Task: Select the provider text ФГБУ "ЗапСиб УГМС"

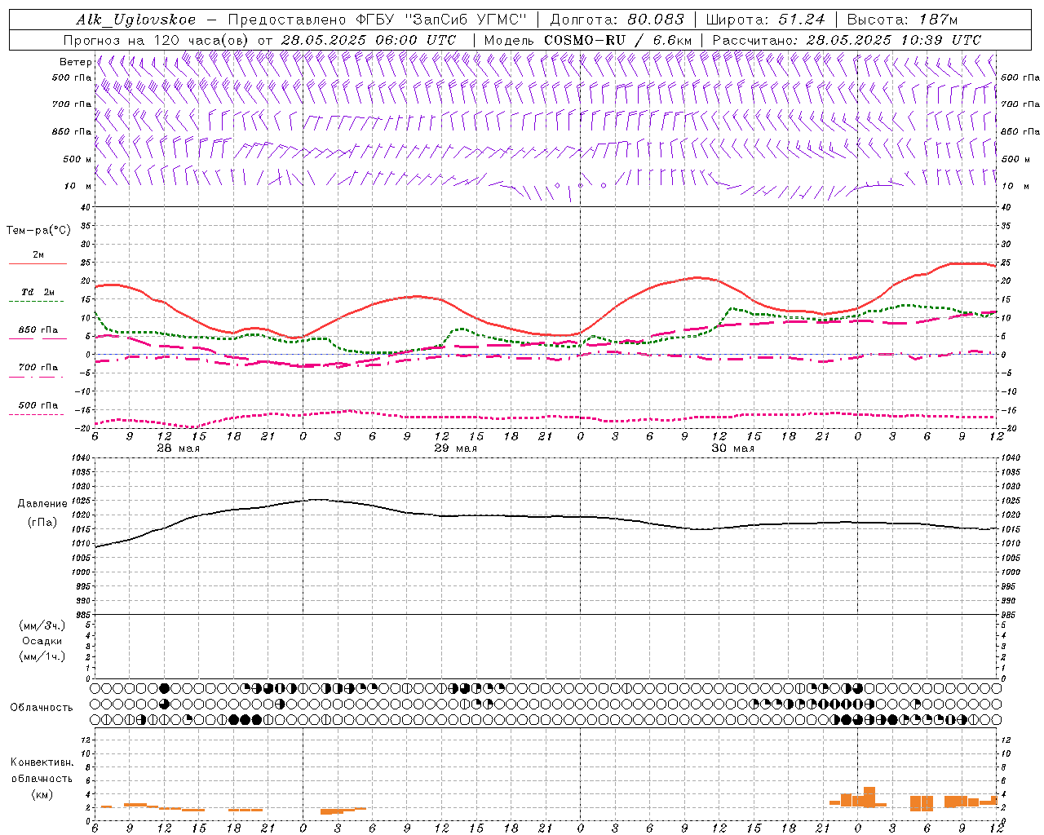Action: tap(442, 20)
